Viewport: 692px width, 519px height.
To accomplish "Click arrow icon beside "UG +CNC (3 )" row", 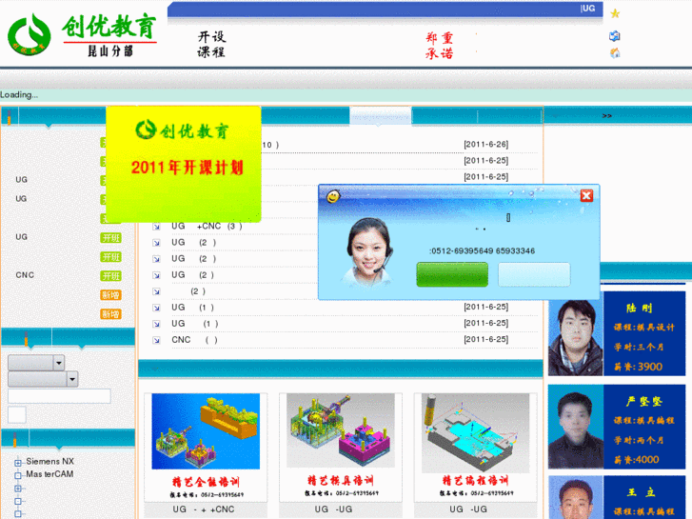I will pyautogui.click(x=156, y=227).
